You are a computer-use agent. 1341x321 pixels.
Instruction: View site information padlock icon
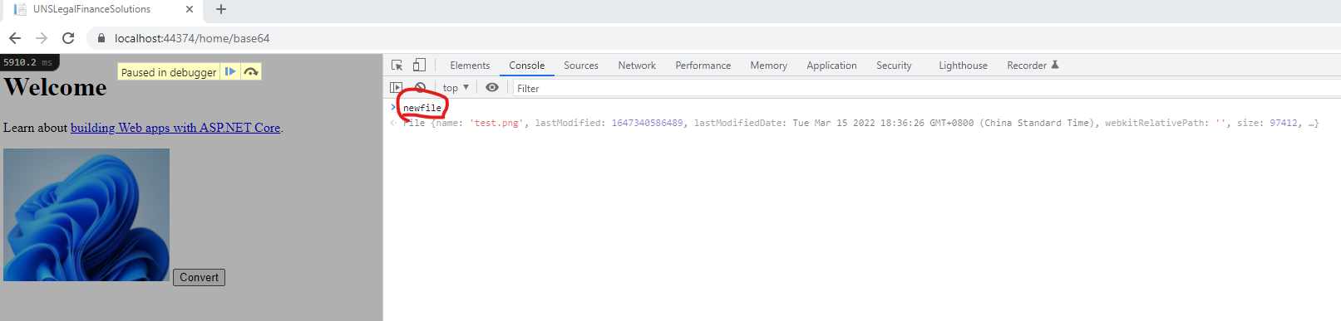[101, 38]
